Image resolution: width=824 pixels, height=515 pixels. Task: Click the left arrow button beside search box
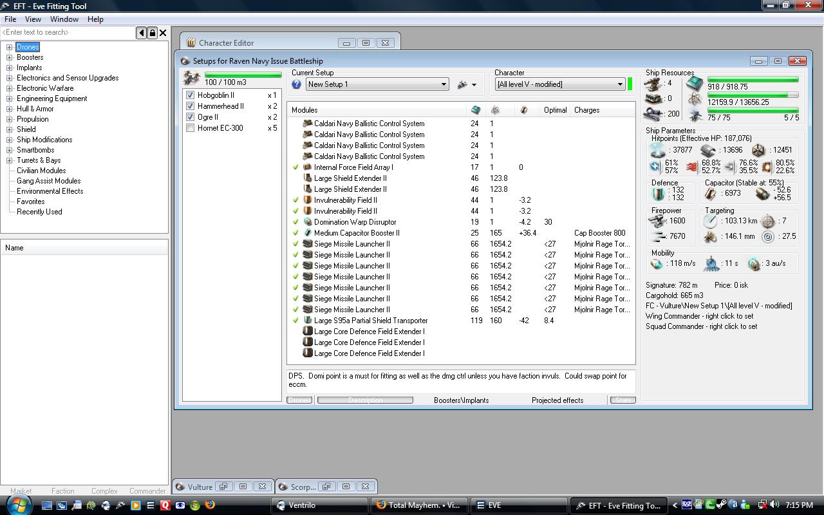142,33
